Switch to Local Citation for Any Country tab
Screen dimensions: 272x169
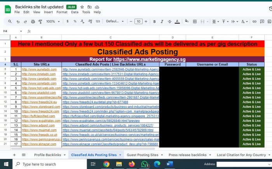click(241, 155)
